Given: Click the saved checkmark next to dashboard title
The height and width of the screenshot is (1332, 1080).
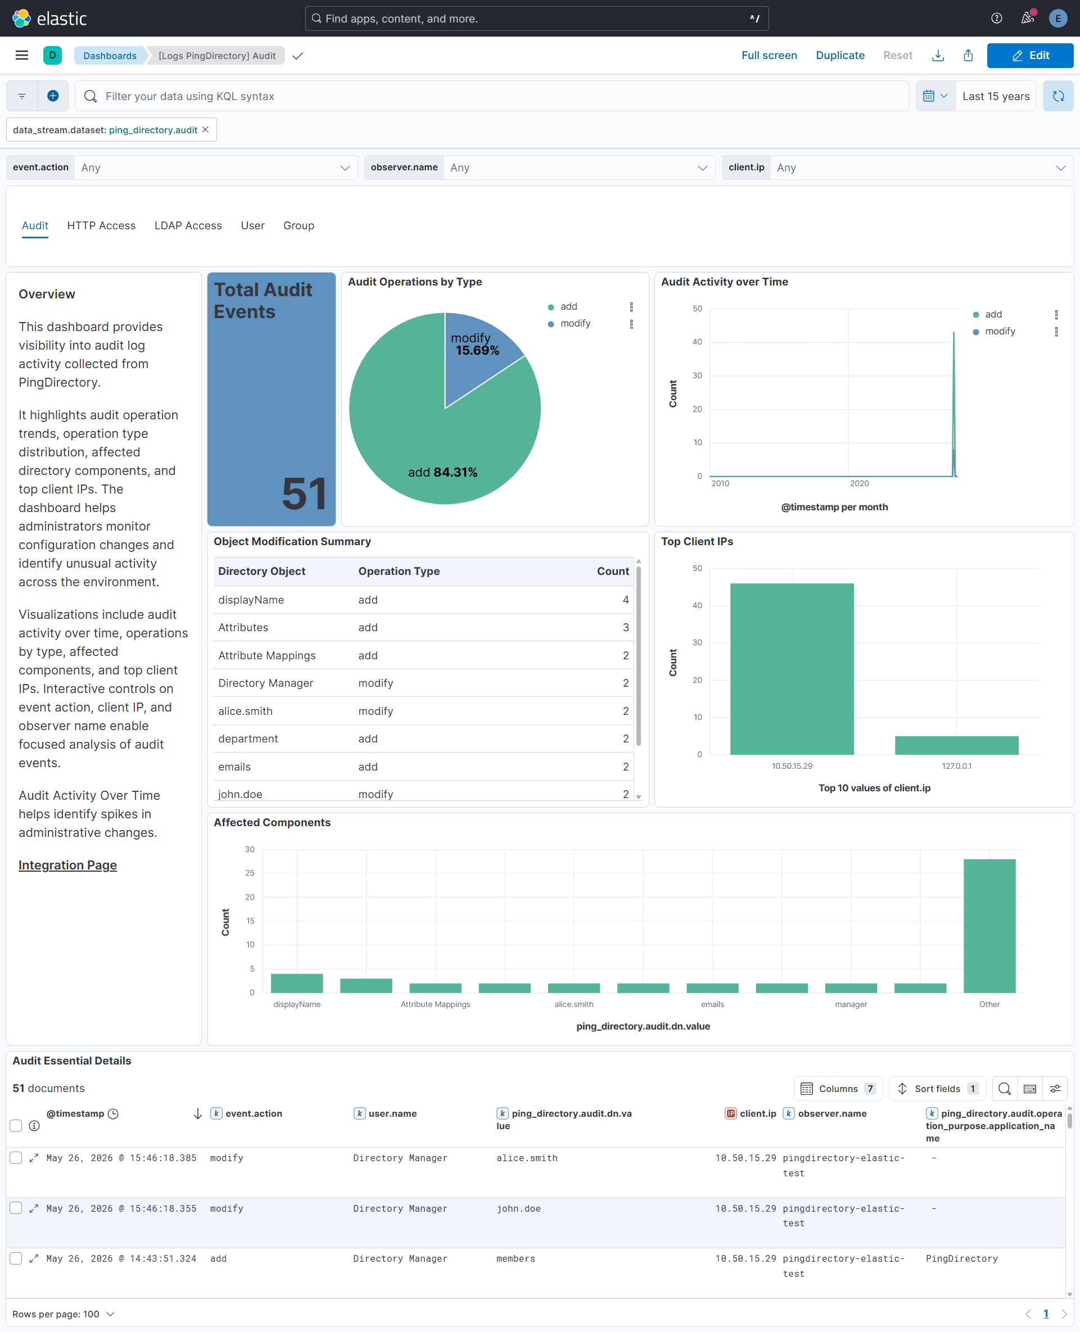Looking at the screenshot, I should (x=298, y=56).
